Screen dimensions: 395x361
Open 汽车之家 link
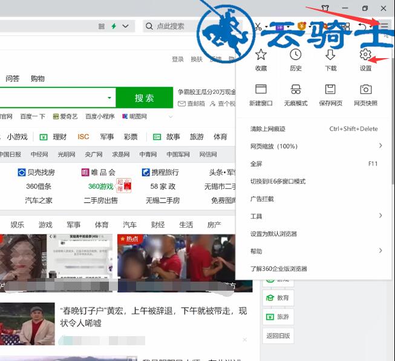pos(39,200)
